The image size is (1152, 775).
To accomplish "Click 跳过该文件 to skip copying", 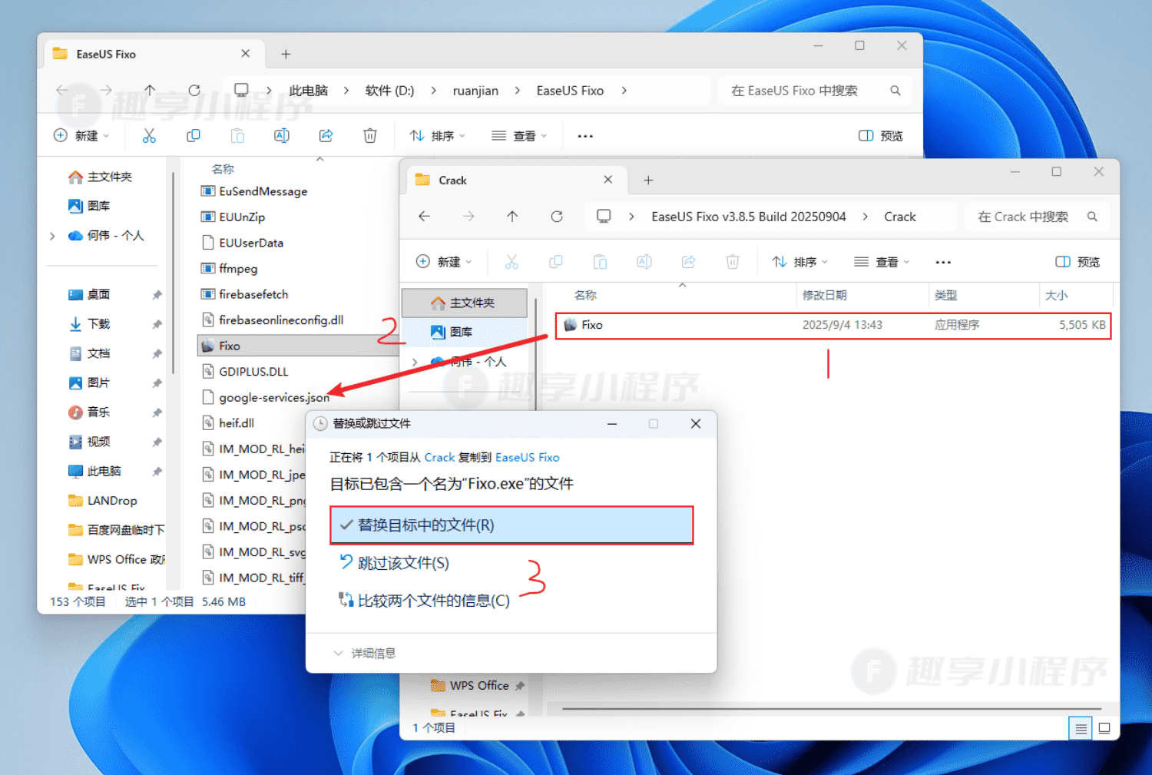I will coord(400,562).
